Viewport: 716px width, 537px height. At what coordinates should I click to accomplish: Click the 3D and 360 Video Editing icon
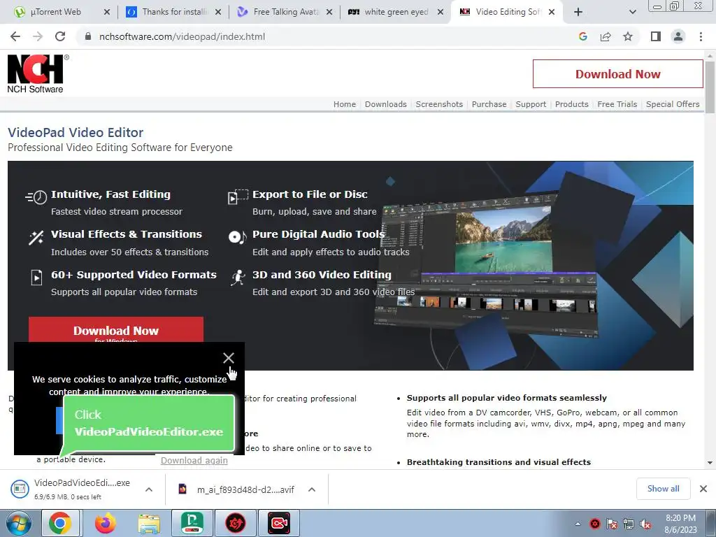(x=238, y=277)
